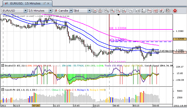
Task: Undock the EUR/USD chart tab
Action: (x=44, y=4)
